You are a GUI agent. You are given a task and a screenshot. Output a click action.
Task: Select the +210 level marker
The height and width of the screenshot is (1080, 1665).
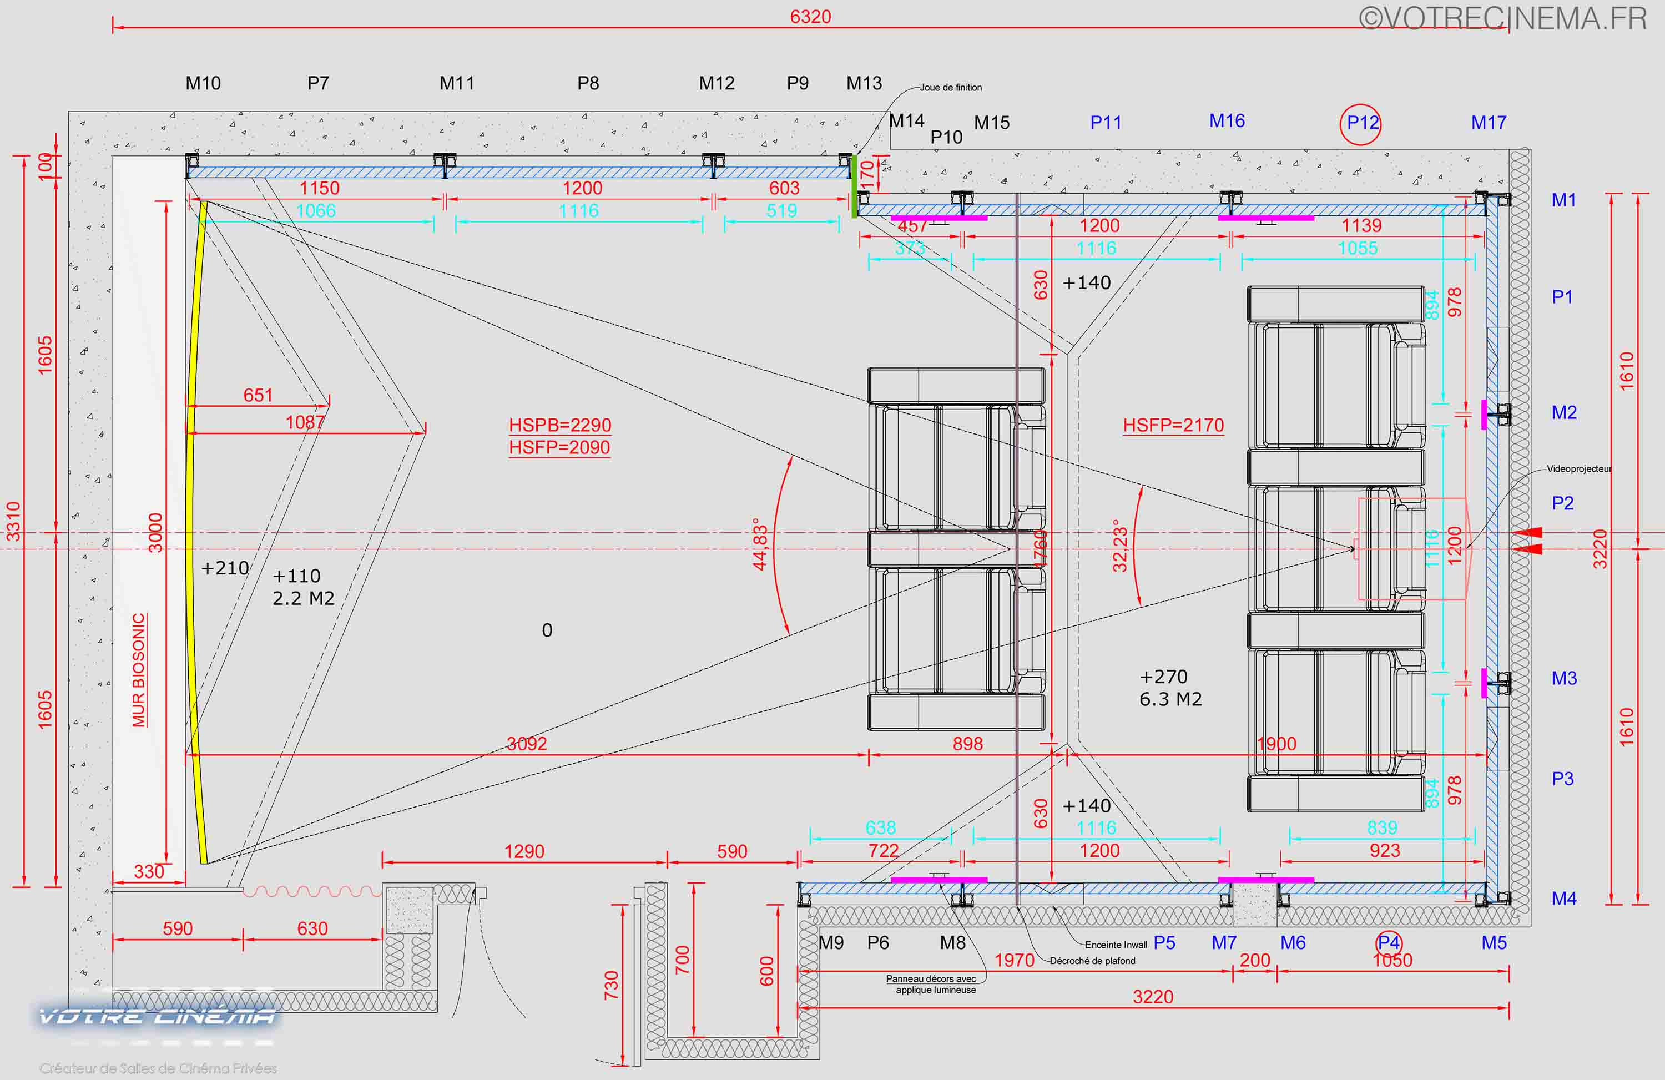[x=225, y=568]
